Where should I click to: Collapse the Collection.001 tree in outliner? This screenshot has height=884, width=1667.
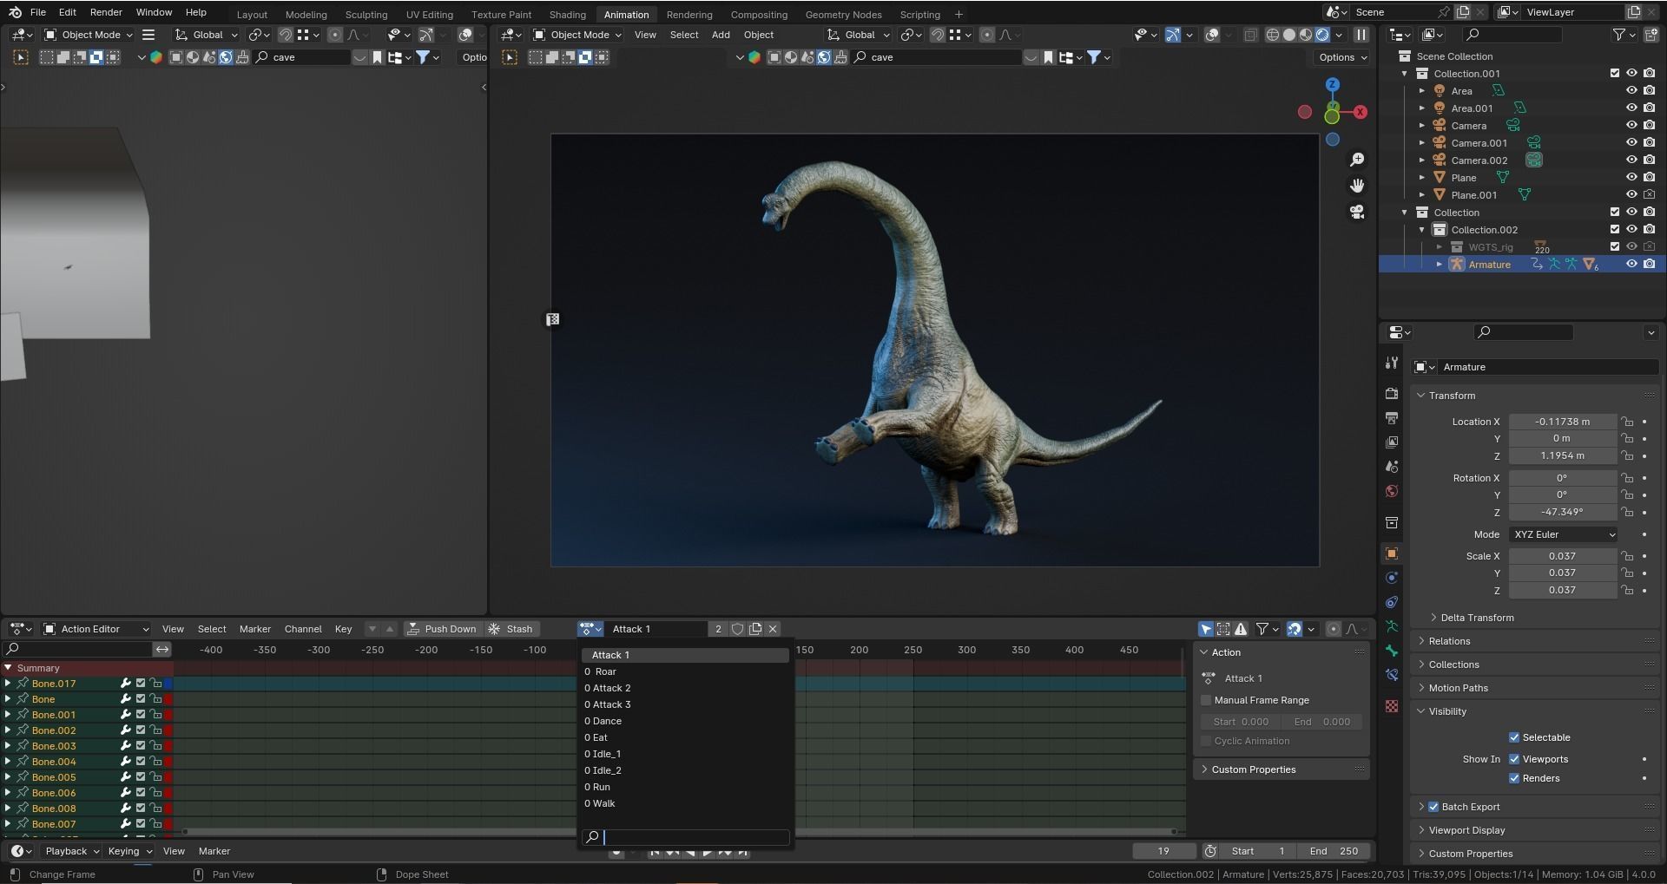pyautogui.click(x=1405, y=74)
